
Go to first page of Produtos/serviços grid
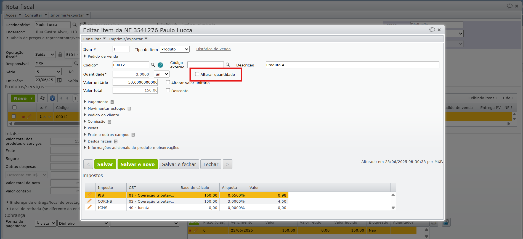[x=61, y=98]
